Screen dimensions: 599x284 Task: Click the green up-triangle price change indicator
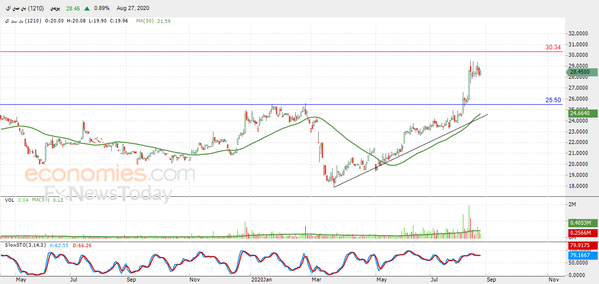(87, 8)
